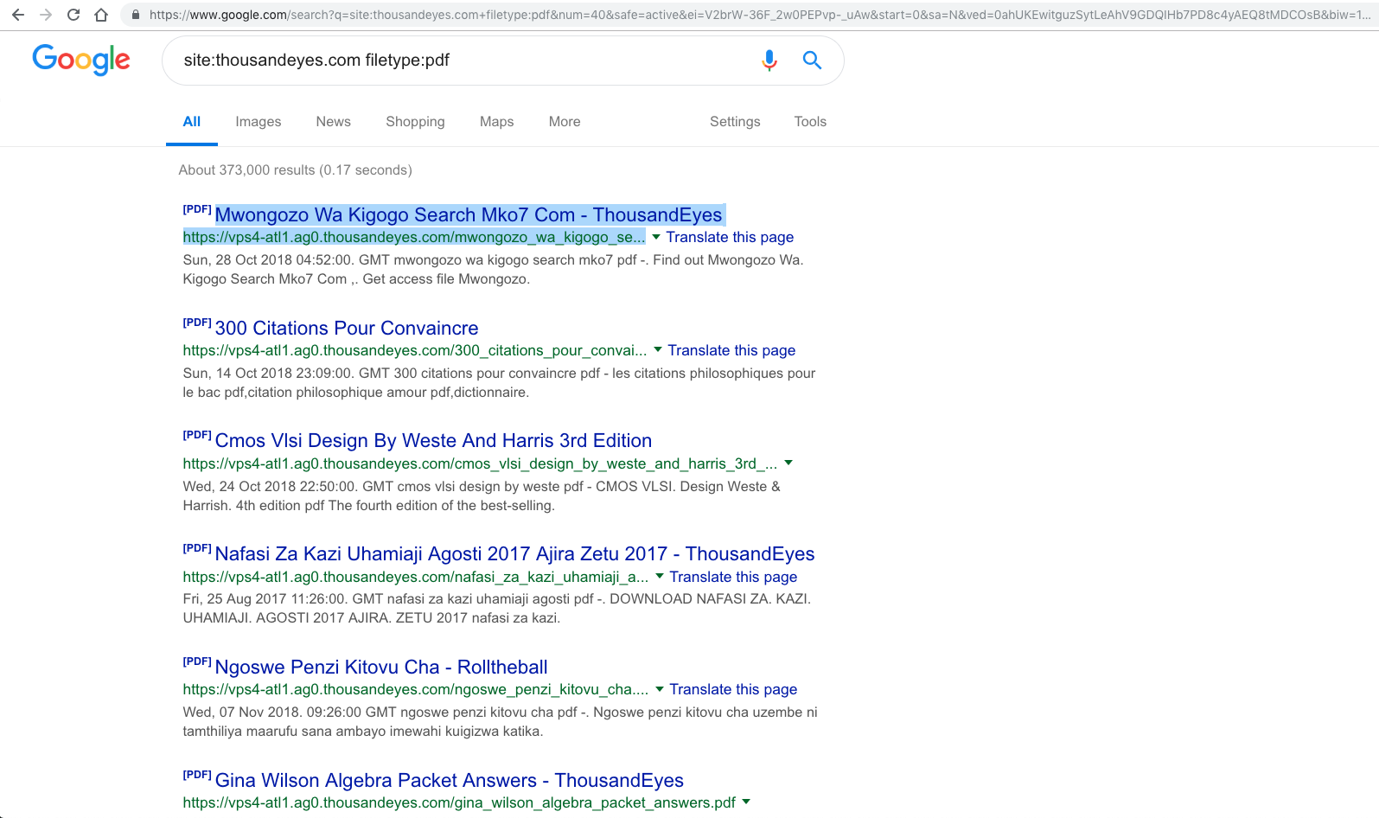
Task: Select the All results tab
Action: click(x=192, y=122)
